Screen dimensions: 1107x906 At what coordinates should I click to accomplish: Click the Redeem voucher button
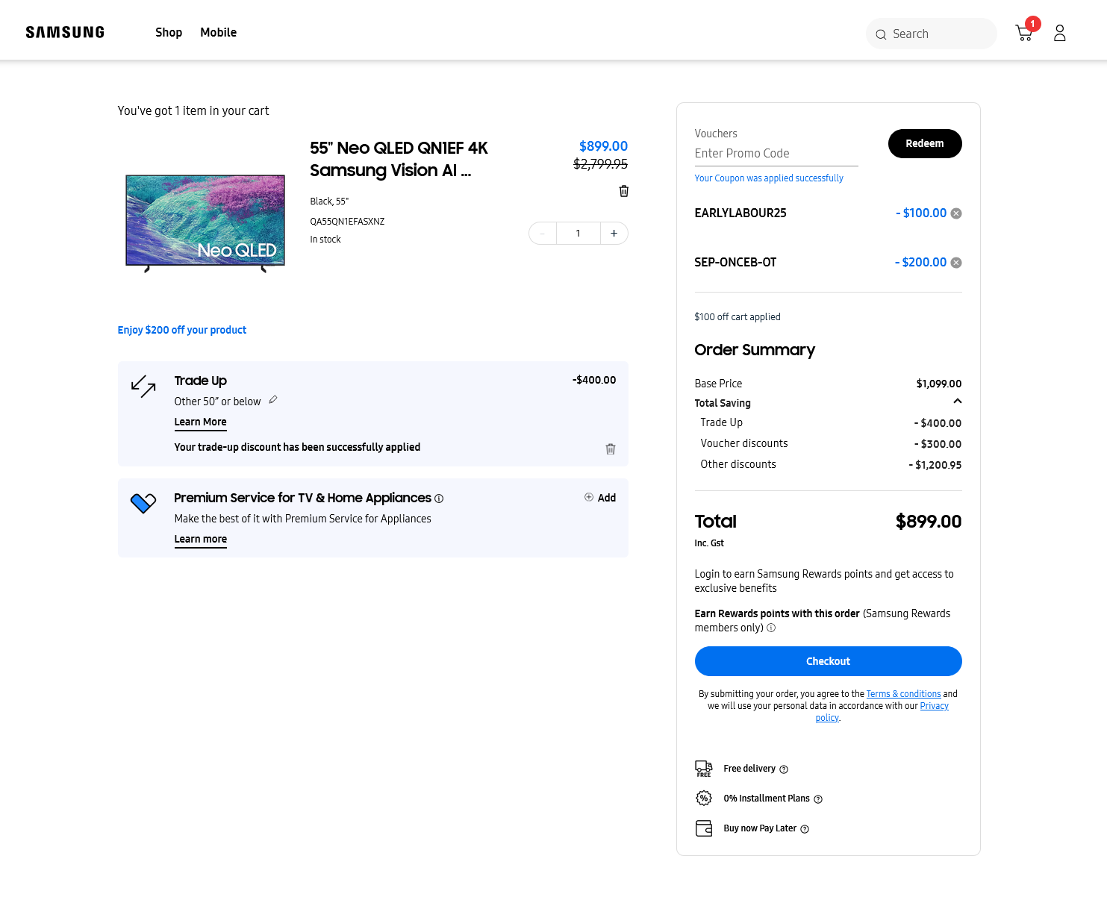(x=924, y=143)
